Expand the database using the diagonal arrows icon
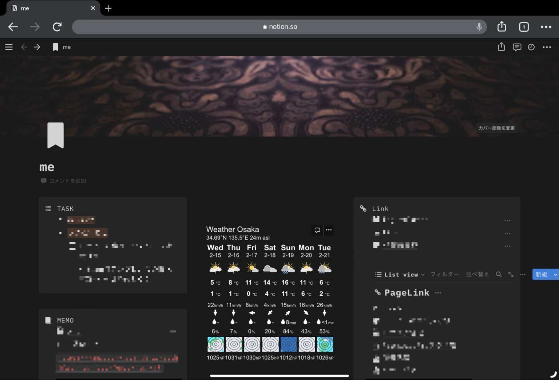The image size is (559, 380). point(511,275)
